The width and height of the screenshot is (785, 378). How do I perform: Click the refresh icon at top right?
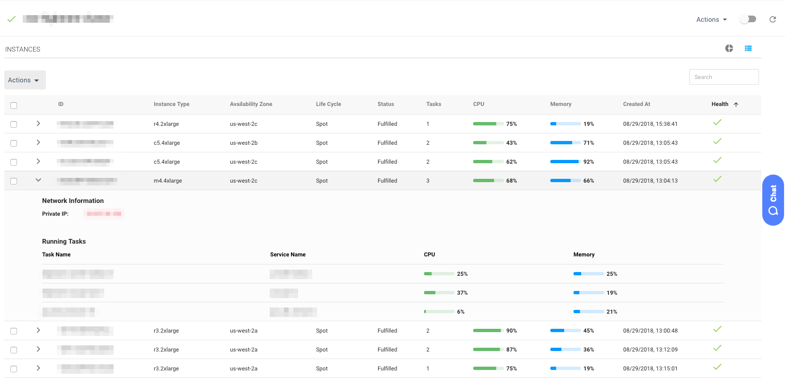(773, 19)
